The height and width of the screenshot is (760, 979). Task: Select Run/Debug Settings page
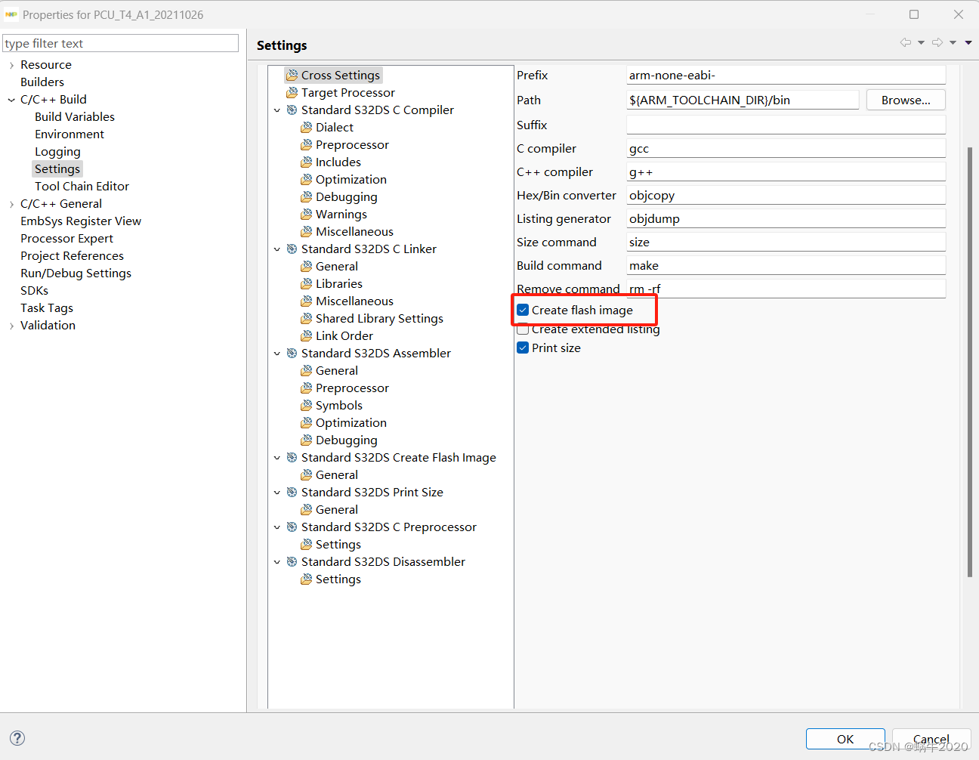(x=76, y=273)
